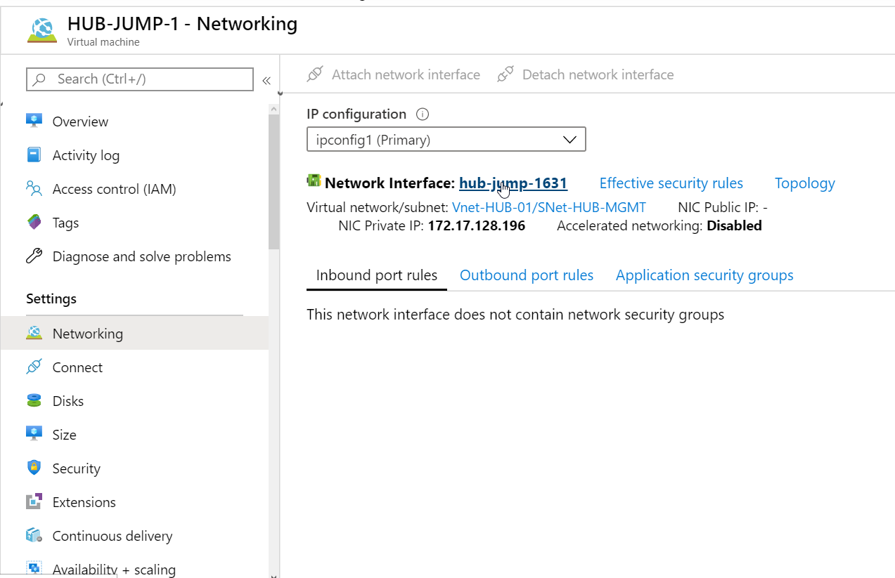Click the no network security groups message
The width and height of the screenshot is (895, 578).
coord(515,315)
